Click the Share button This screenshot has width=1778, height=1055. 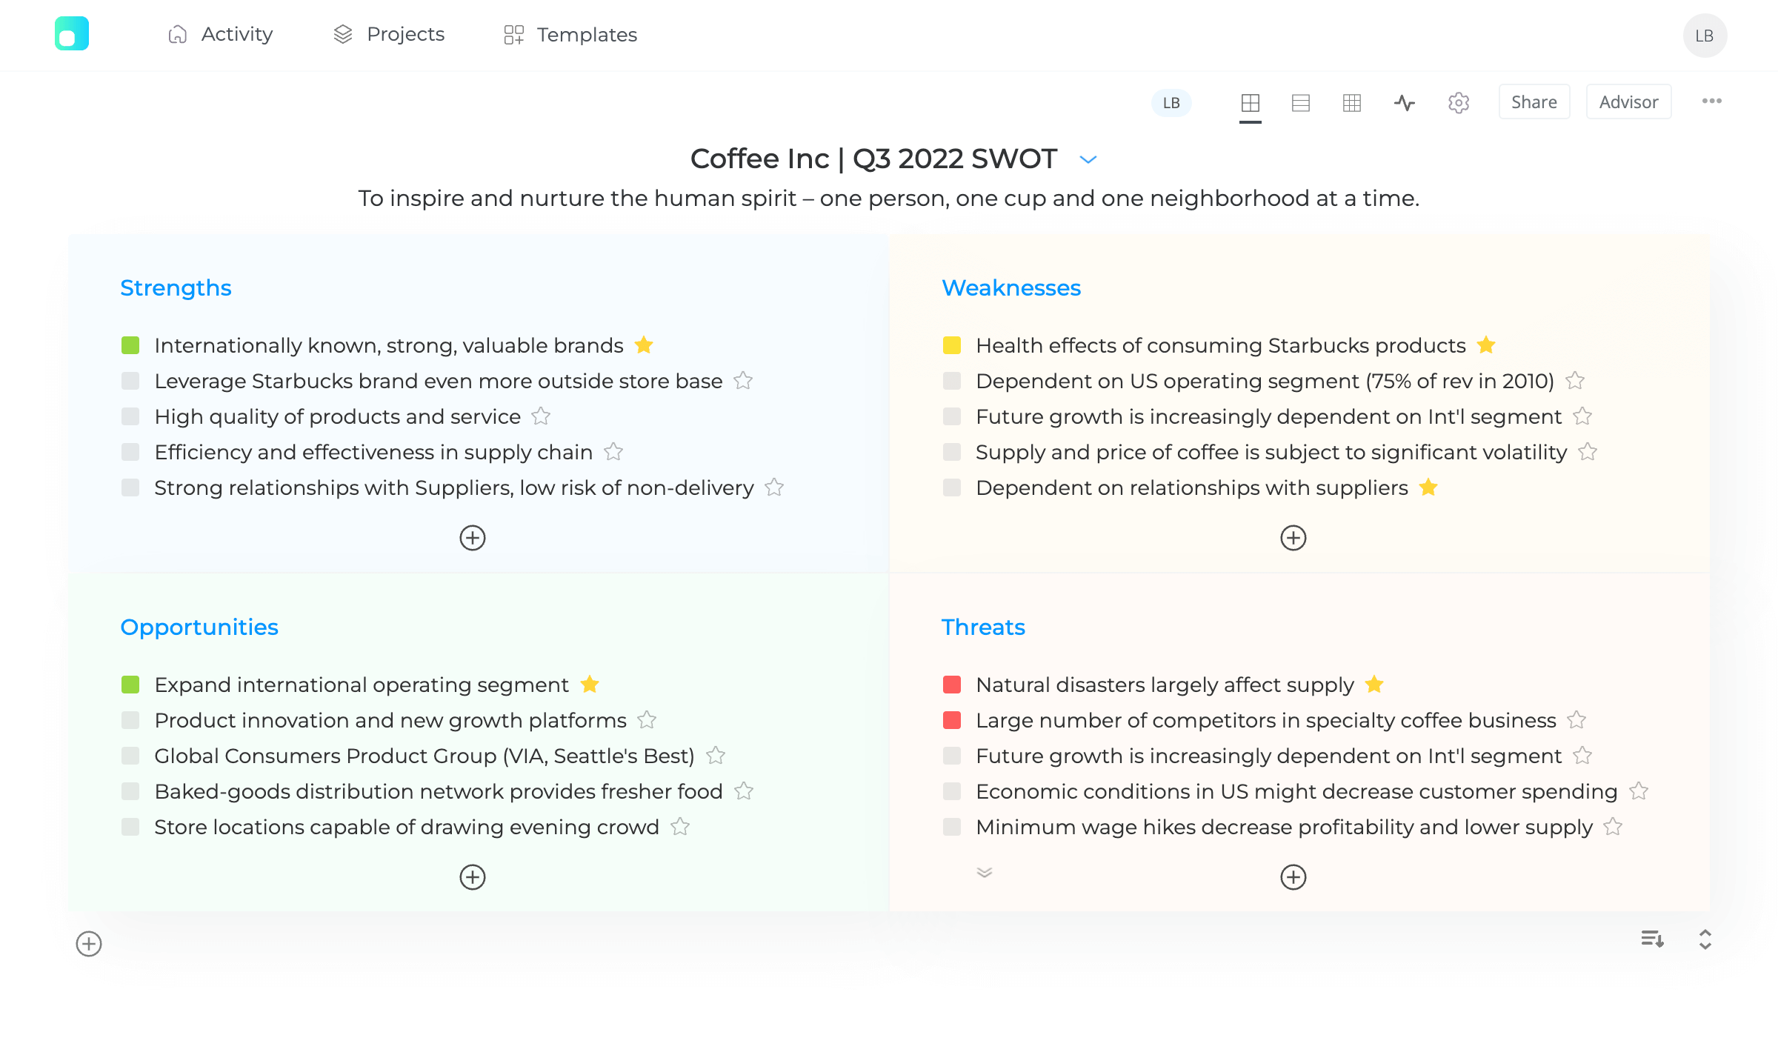1534,102
